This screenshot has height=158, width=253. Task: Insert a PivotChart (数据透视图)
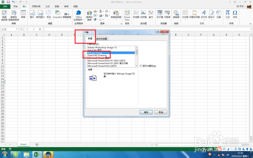pos(116,15)
